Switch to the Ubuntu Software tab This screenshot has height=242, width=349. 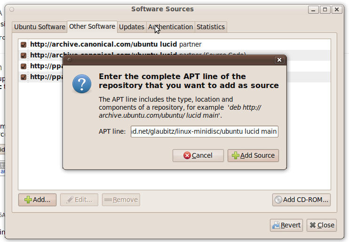(40, 27)
